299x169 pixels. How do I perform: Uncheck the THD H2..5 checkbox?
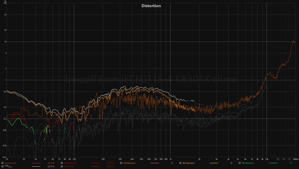click(x=2, y=166)
